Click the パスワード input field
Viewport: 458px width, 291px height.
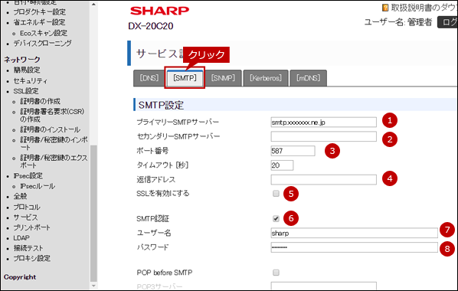(354, 247)
